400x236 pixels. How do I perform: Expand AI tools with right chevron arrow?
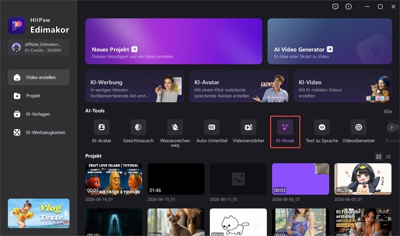(391, 127)
